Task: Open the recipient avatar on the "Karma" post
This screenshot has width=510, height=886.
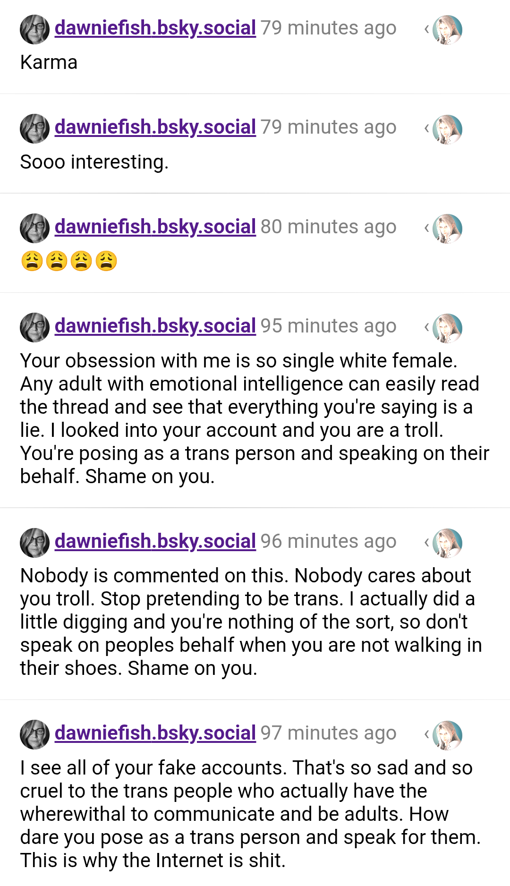Action: (x=447, y=30)
